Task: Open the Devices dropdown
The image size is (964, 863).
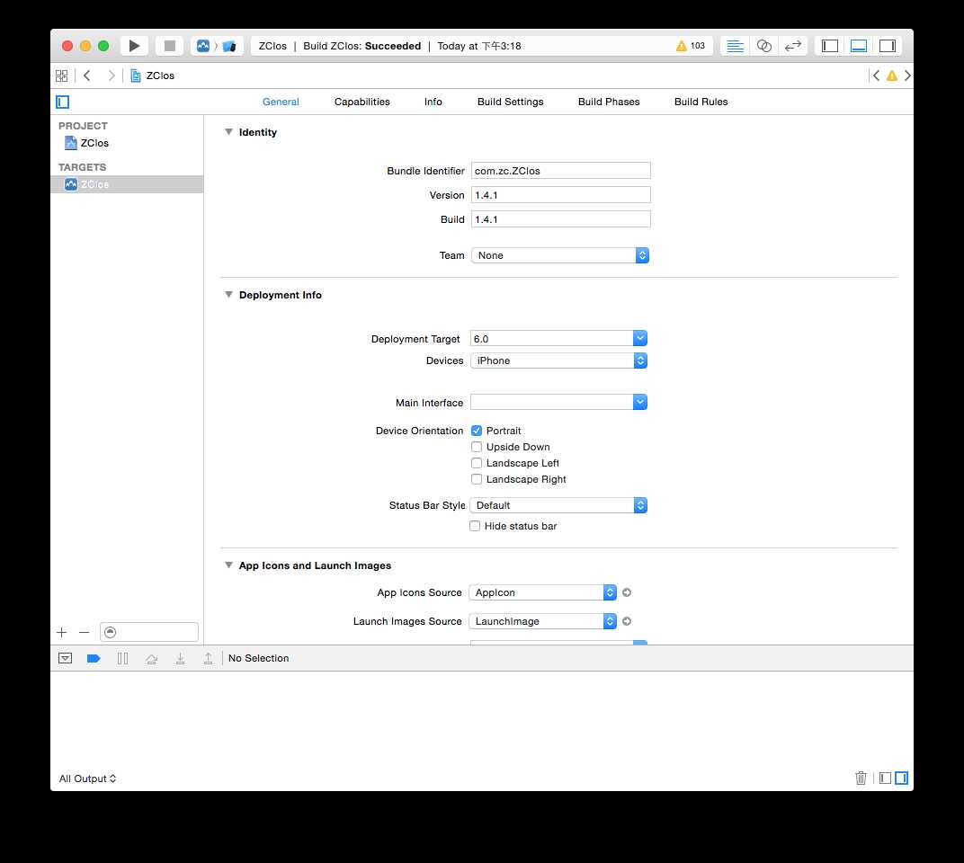Action: [x=558, y=360]
